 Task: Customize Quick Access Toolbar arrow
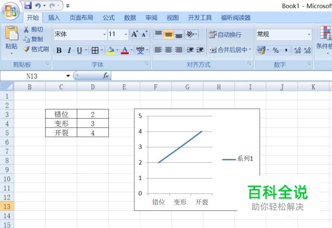pyautogui.click(x=68, y=6)
